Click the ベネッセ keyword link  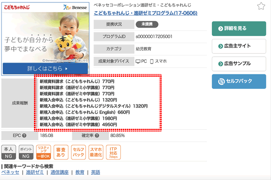tap(10, 172)
